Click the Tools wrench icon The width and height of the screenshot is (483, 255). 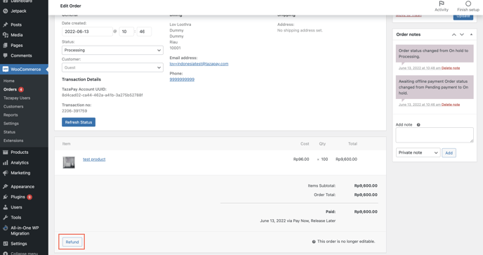tap(5, 218)
